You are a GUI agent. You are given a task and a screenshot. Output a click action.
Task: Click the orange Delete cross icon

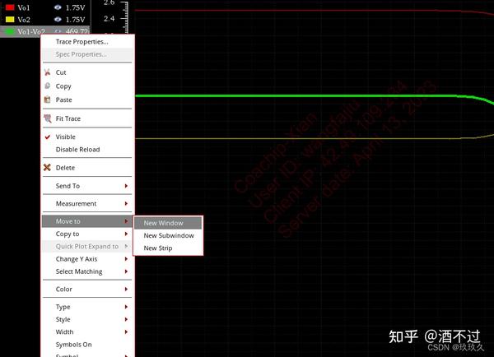(47, 168)
